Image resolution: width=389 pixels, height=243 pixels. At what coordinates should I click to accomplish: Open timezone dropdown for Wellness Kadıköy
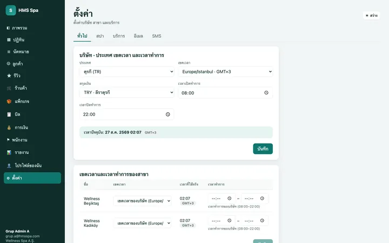coord(143,223)
